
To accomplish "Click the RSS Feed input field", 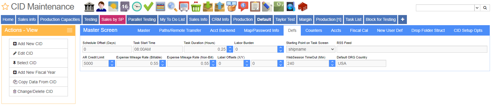I will (412, 49).
